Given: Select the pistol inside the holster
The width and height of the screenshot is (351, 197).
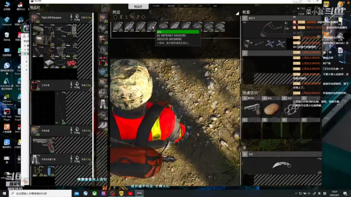Looking at the screenshot, I should coord(43,145).
